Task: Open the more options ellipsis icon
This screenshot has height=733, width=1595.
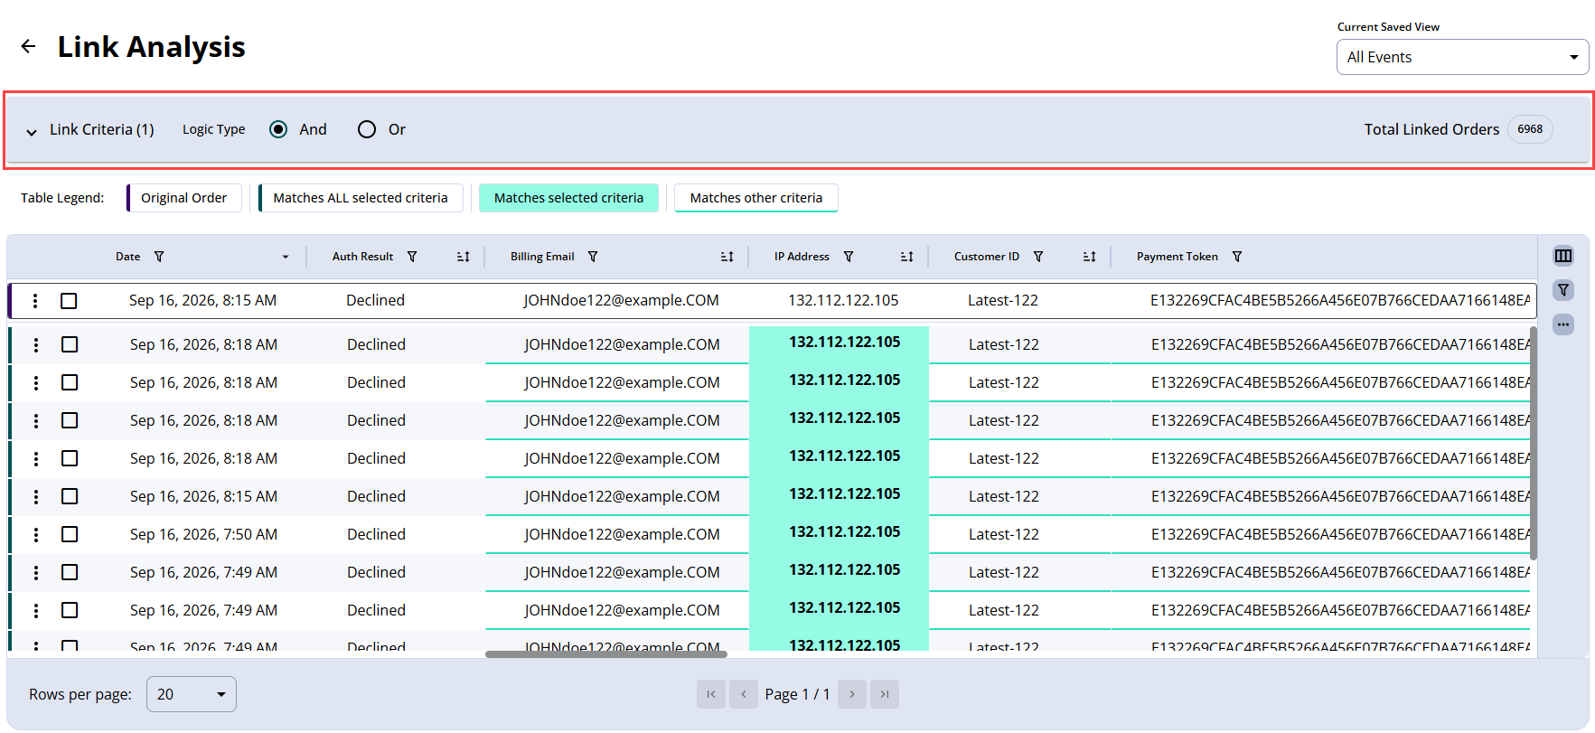Action: [1563, 324]
